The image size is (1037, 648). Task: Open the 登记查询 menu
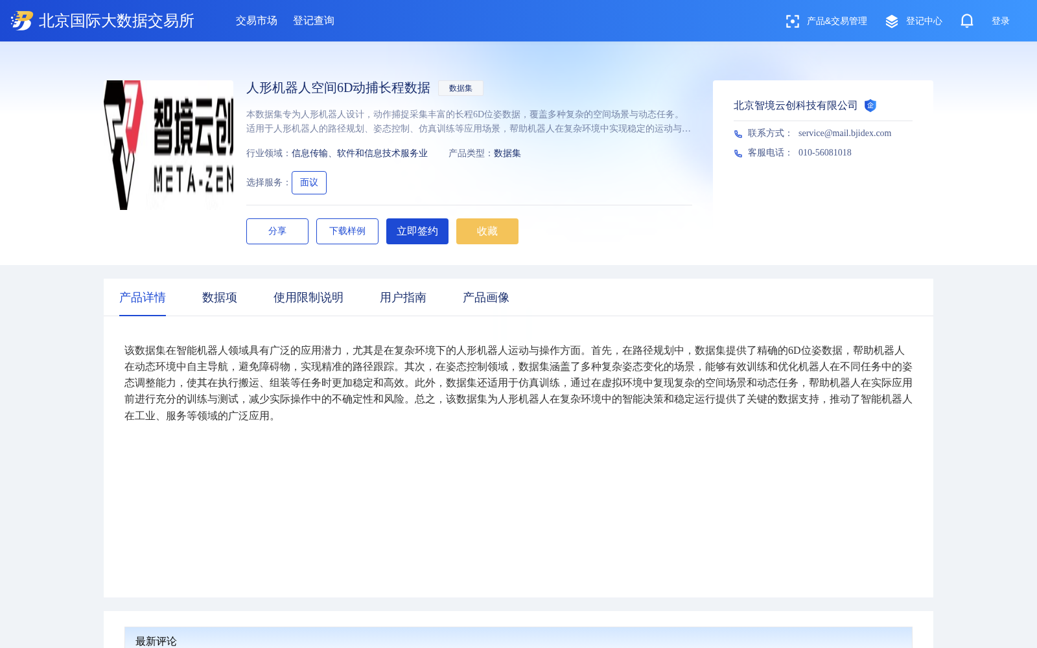pyautogui.click(x=314, y=21)
